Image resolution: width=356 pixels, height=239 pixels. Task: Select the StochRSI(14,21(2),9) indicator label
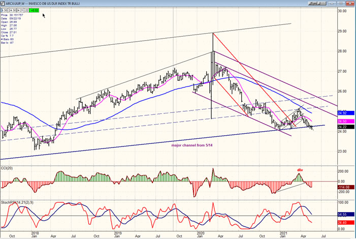pyautogui.click(x=17, y=202)
